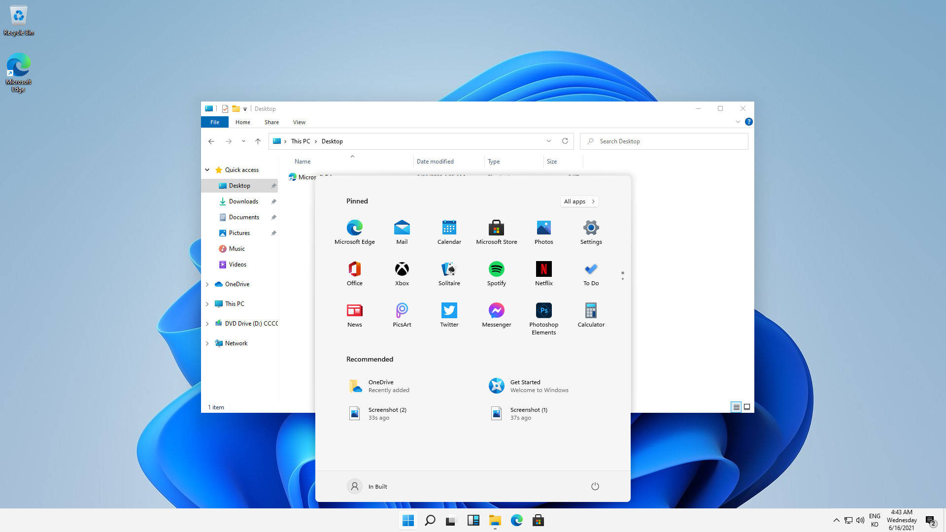
Task: Expand the This PC tree node
Action: coord(207,304)
